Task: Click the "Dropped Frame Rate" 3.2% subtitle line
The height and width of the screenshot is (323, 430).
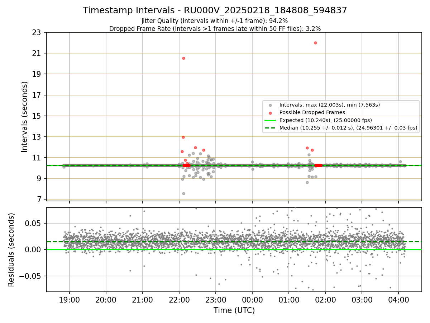Action: [215, 28]
